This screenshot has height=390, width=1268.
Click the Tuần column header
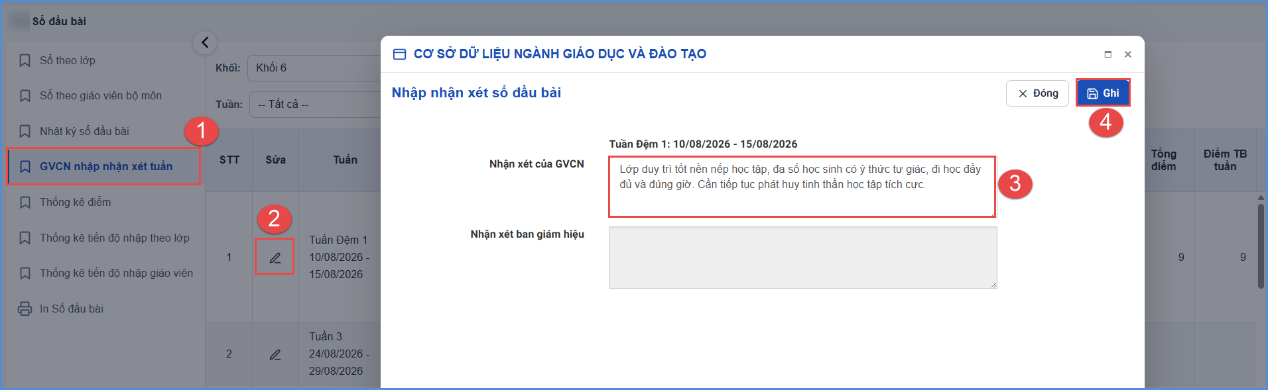pyautogui.click(x=345, y=160)
